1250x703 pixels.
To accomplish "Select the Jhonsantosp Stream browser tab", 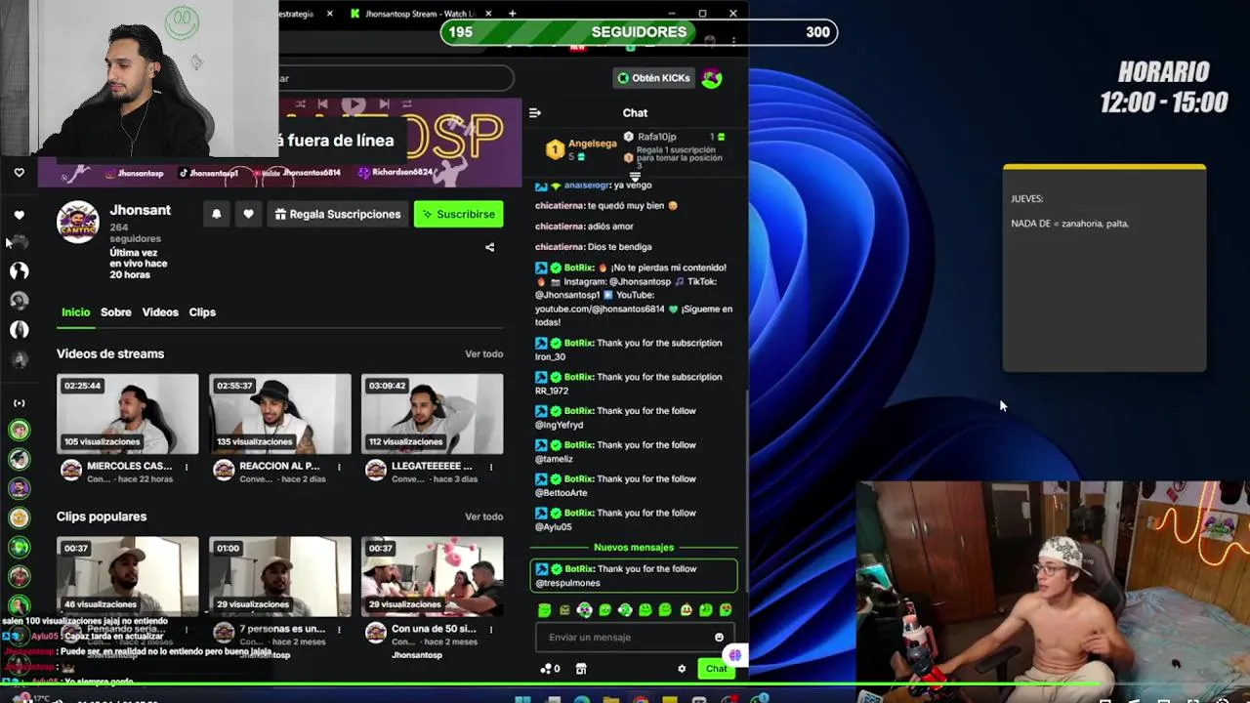I will pos(418,14).
